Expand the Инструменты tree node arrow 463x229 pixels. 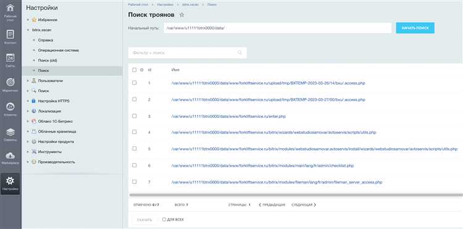[28, 152]
